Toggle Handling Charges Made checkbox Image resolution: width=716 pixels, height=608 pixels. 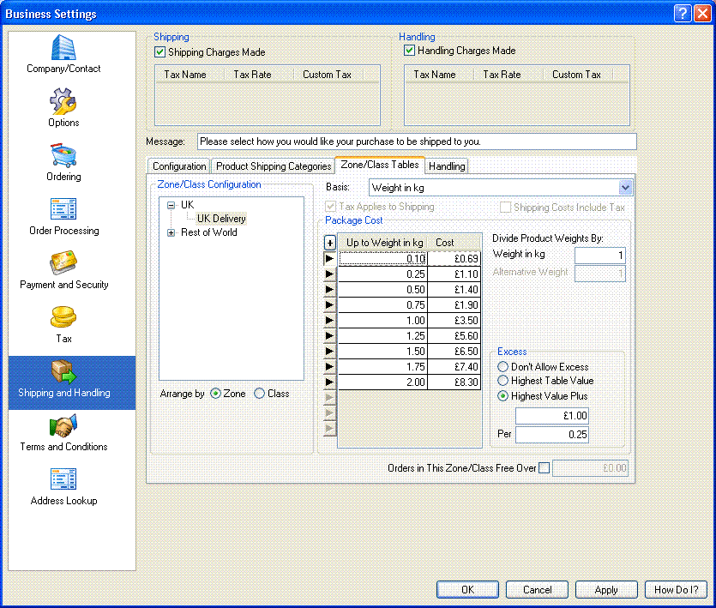[x=410, y=51]
